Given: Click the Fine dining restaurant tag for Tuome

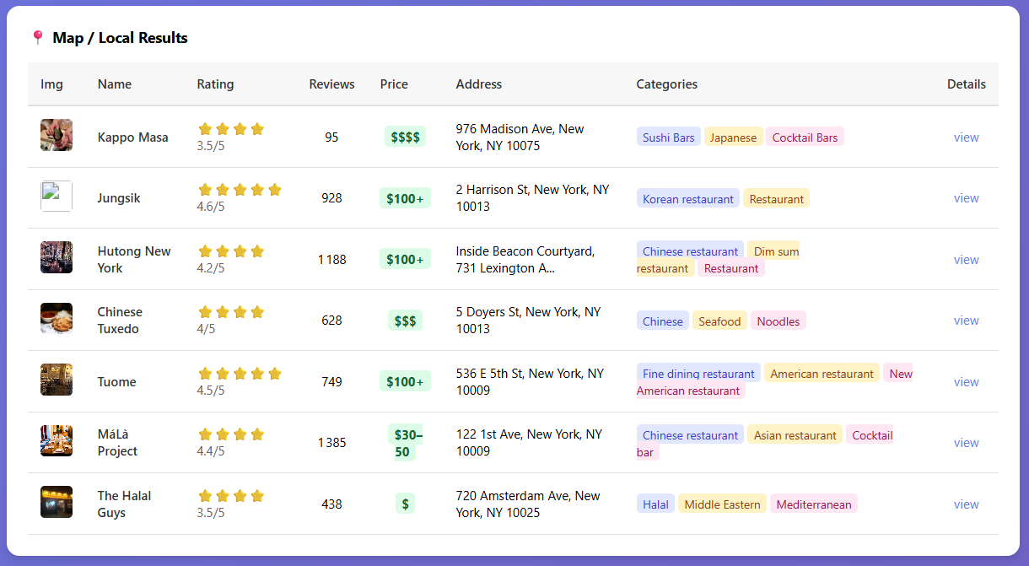Looking at the screenshot, I should pos(698,373).
